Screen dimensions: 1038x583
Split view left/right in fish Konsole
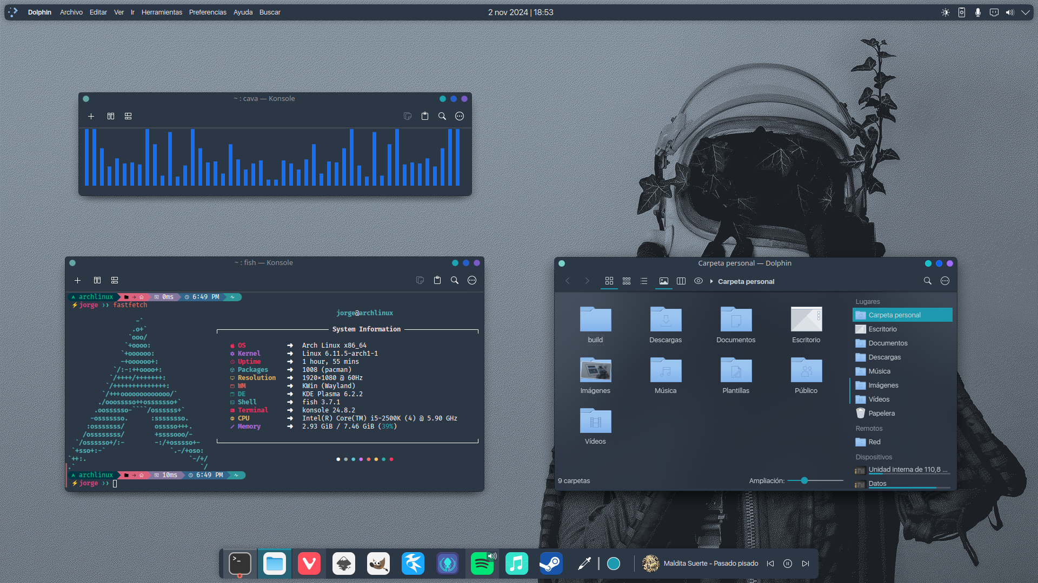click(x=97, y=280)
